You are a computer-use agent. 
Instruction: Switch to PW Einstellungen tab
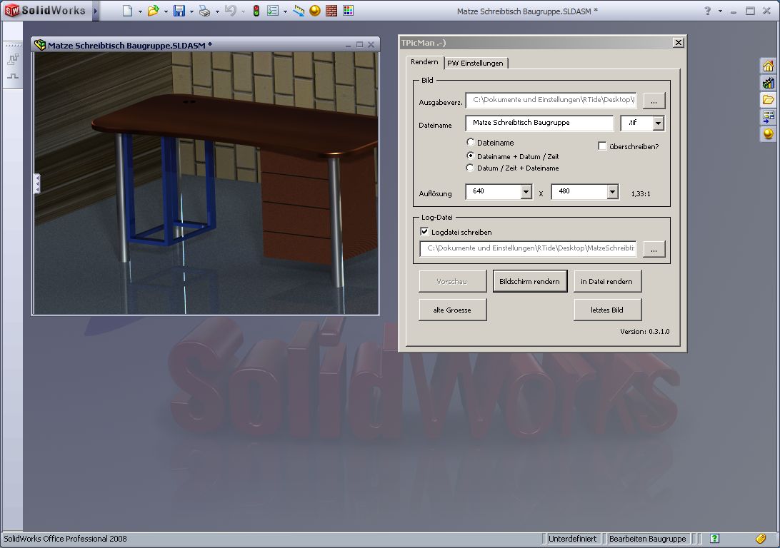click(476, 63)
